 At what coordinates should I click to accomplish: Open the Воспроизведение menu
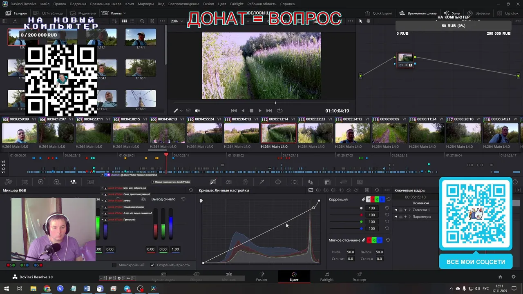pyautogui.click(x=183, y=4)
